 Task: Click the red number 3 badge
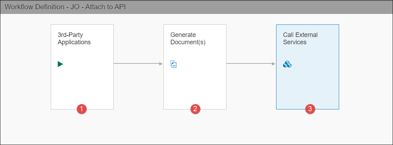coord(309,109)
